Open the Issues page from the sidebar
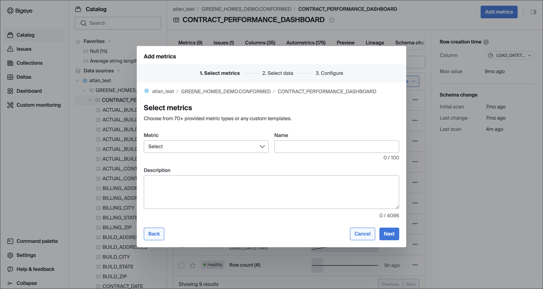The width and height of the screenshot is (543, 289). click(34, 49)
